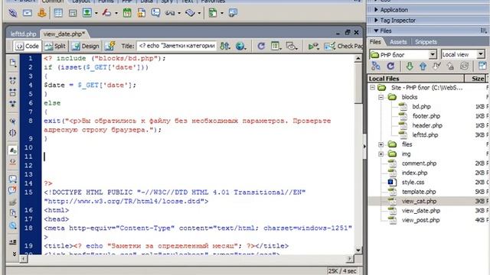Click the code editor scroll down arrow
The width and height of the screenshot is (490, 275).
[358, 250]
